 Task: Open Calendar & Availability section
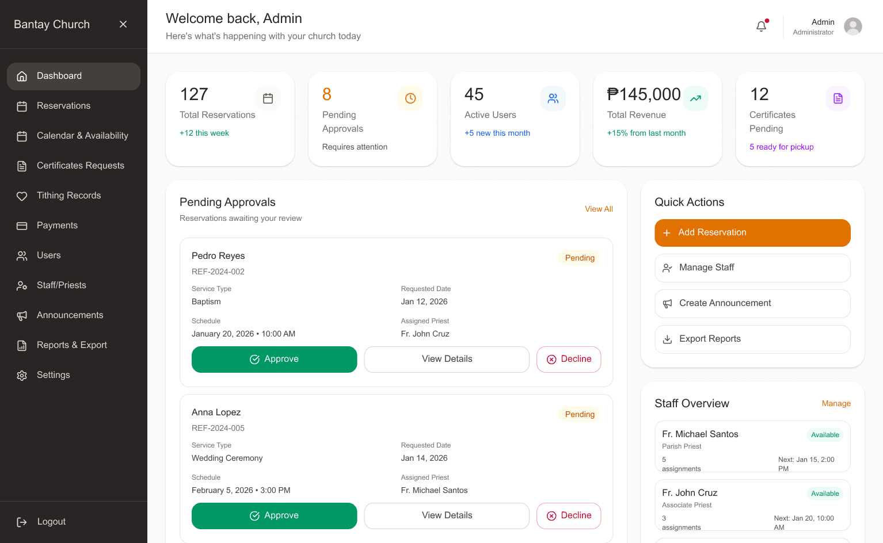pos(82,136)
